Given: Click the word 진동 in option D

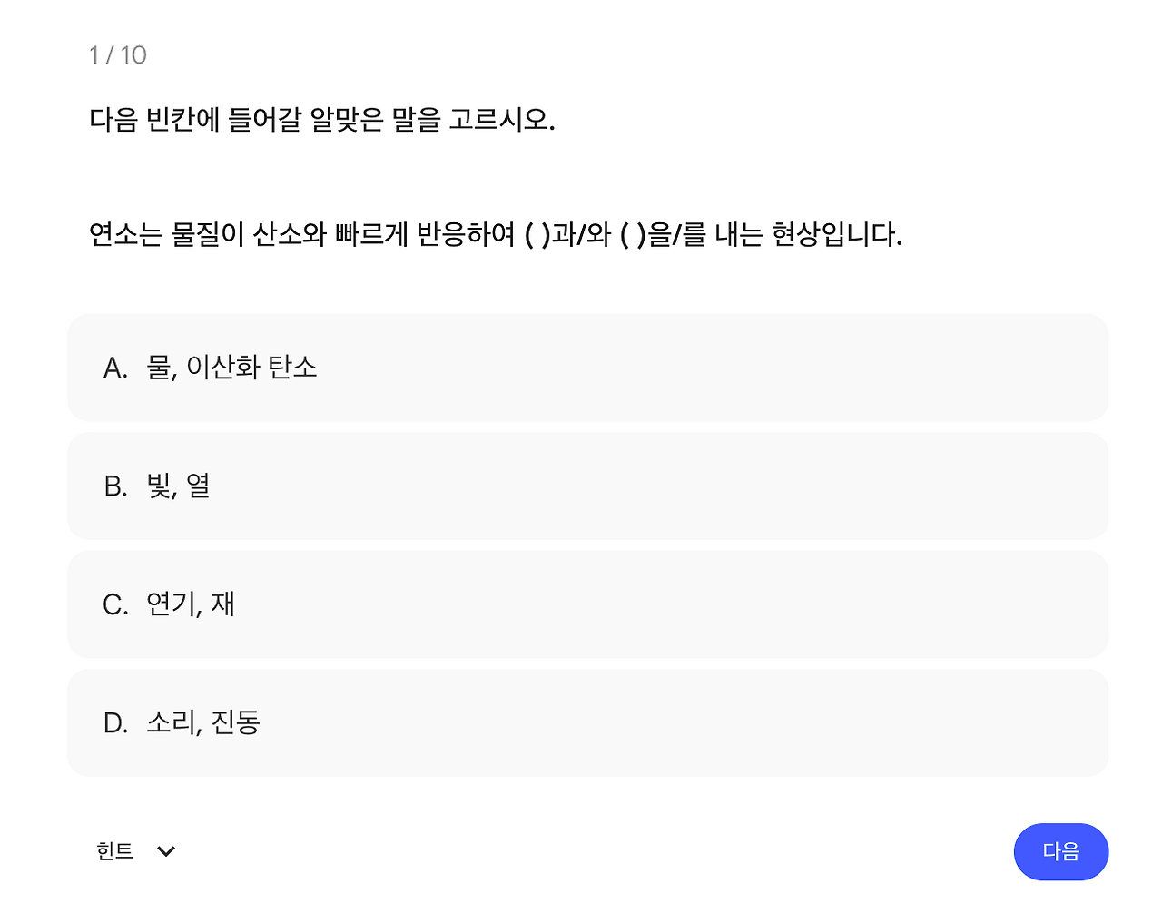Looking at the screenshot, I should pos(236,723).
